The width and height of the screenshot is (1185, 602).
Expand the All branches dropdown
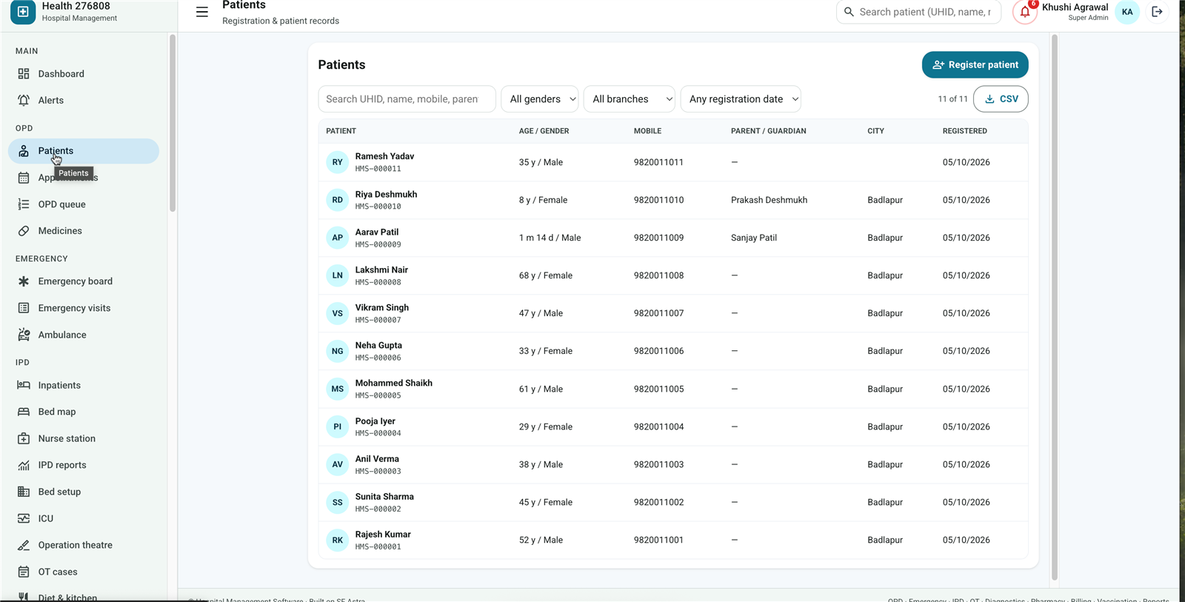[x=630, y=99]
